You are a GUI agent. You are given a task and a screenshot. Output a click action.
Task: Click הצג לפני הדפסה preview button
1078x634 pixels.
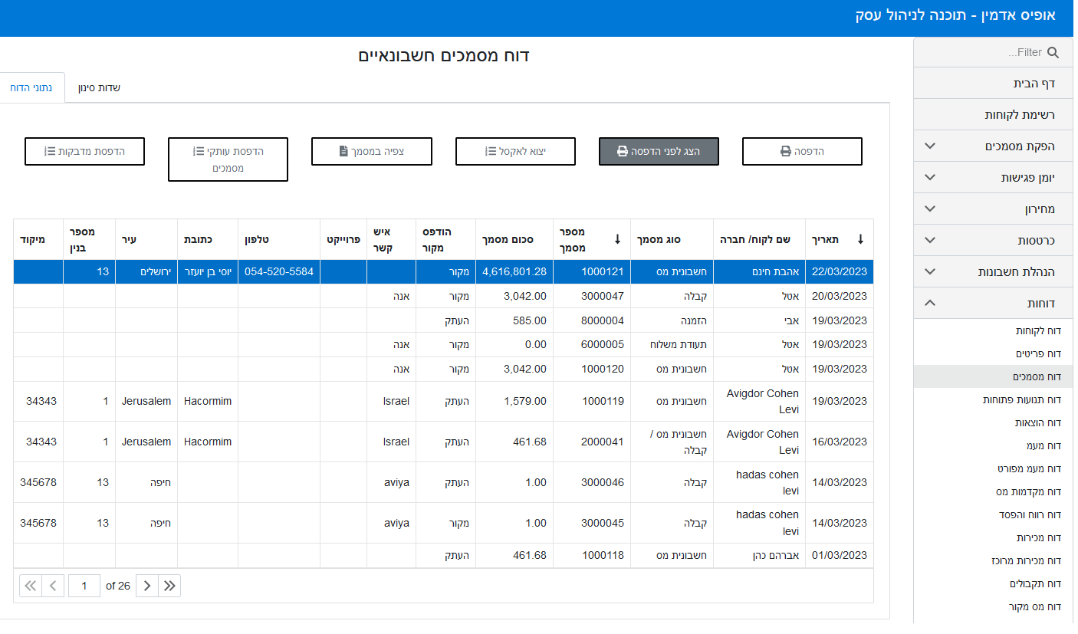(x=659, y=152)
